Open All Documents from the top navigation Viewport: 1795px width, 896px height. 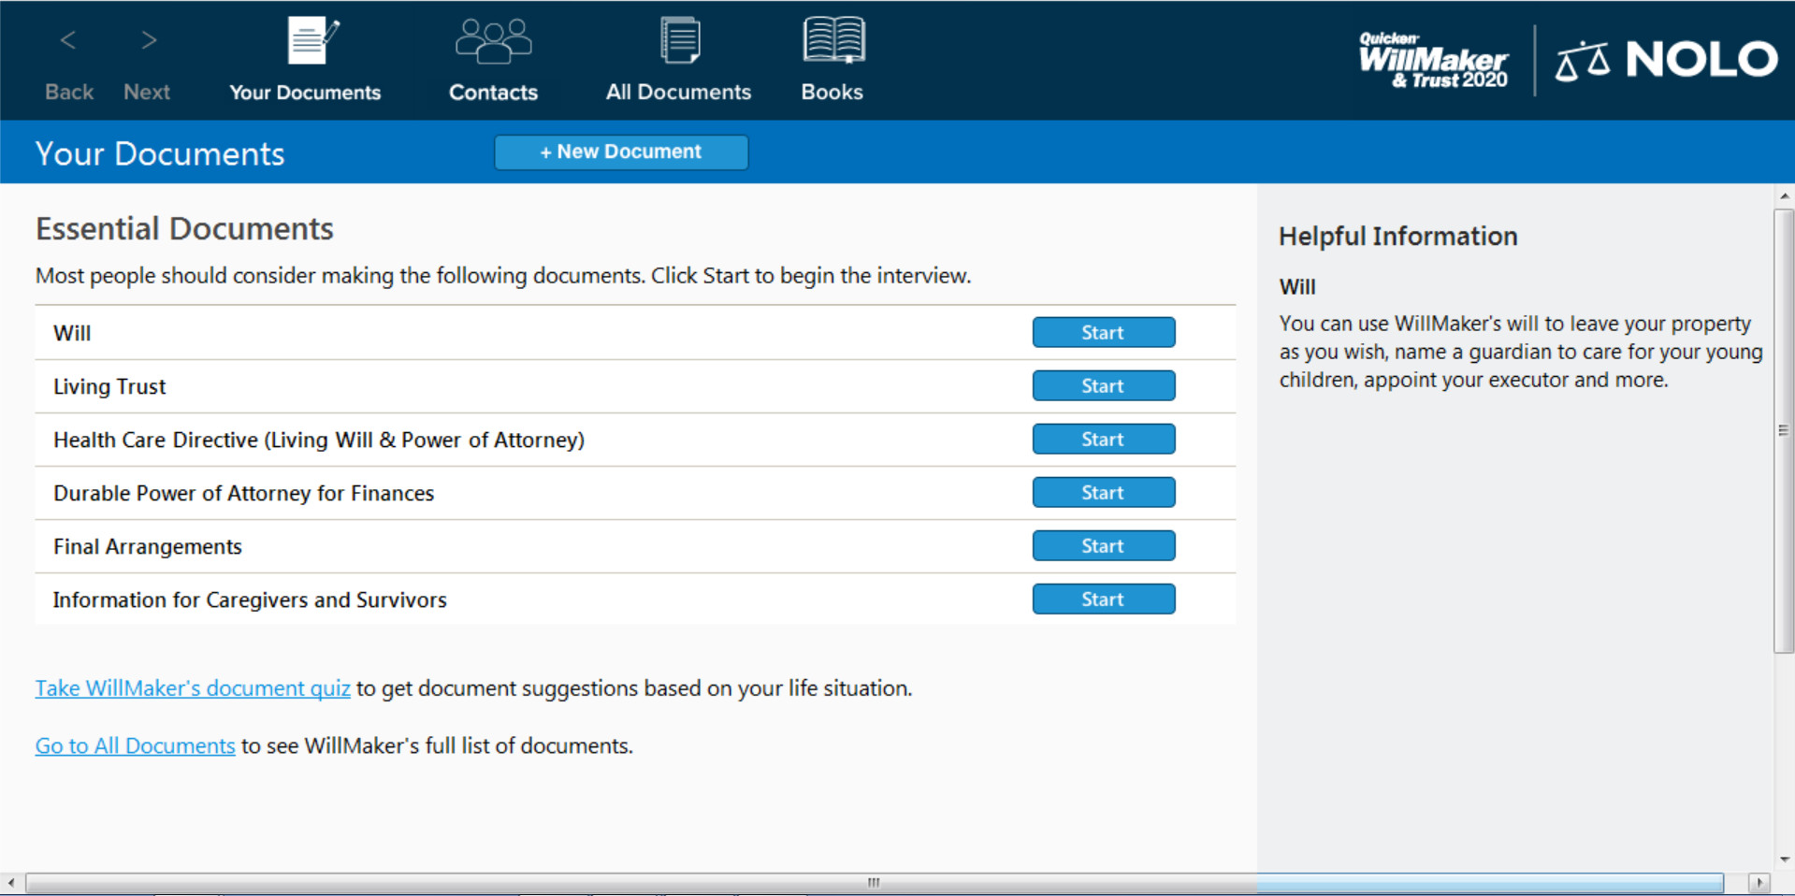pos(678,59)
